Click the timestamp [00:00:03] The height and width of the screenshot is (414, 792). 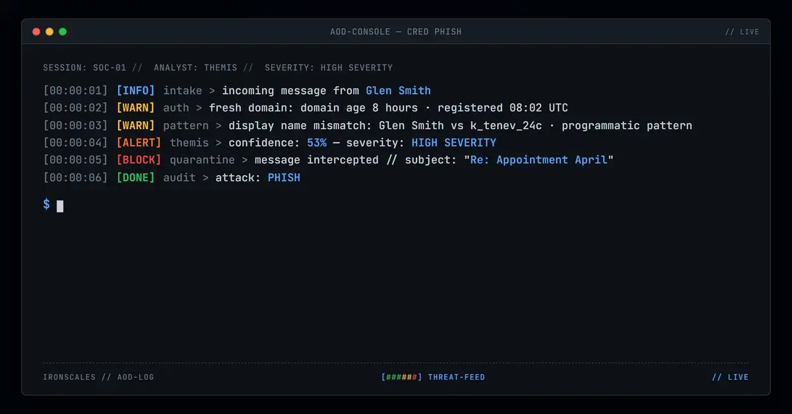(x=75, y=125)
